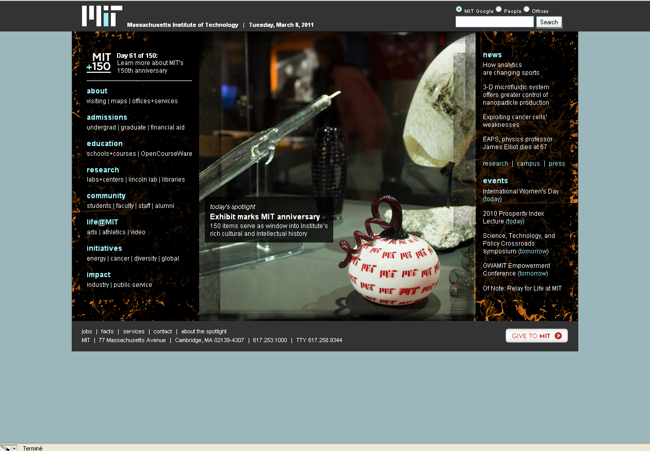
Task: Open the campus news link
Action: point(528,164)
